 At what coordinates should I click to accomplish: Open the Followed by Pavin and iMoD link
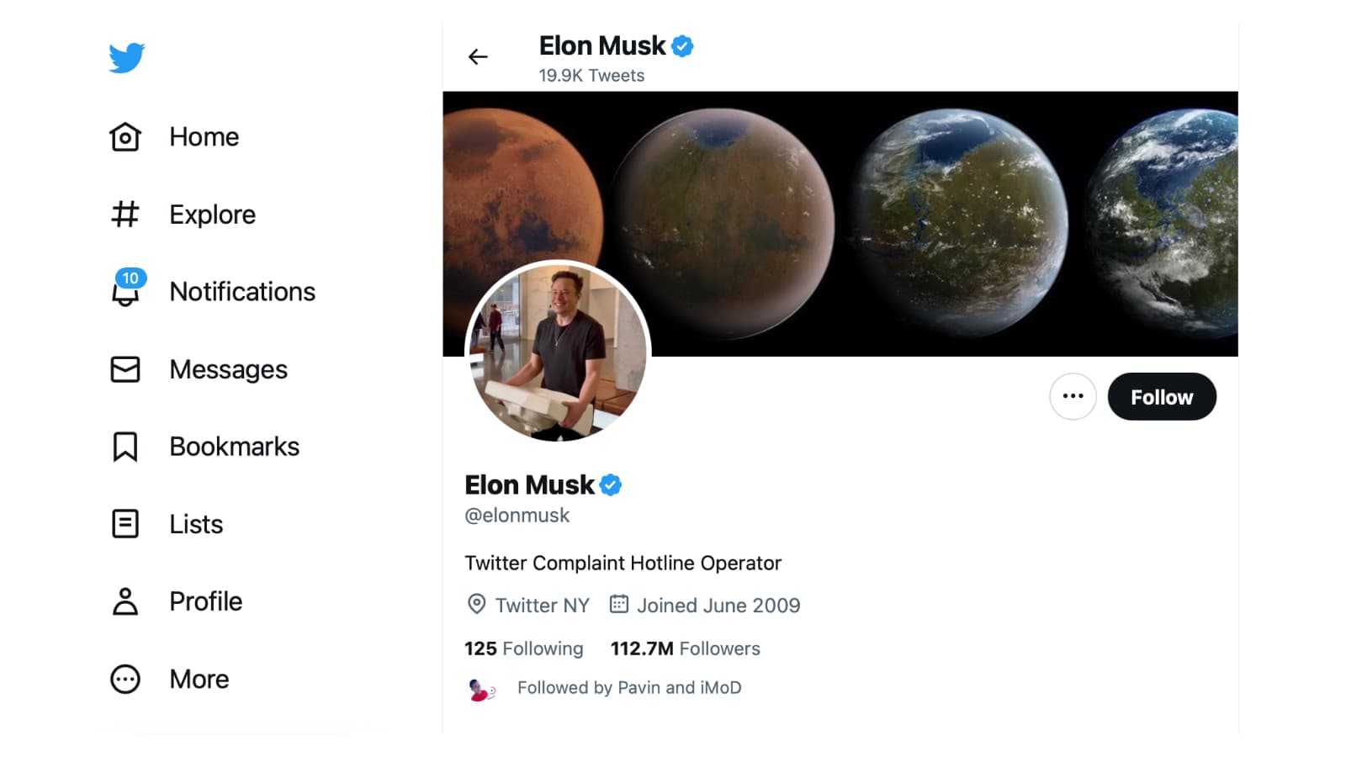(628, 688)
